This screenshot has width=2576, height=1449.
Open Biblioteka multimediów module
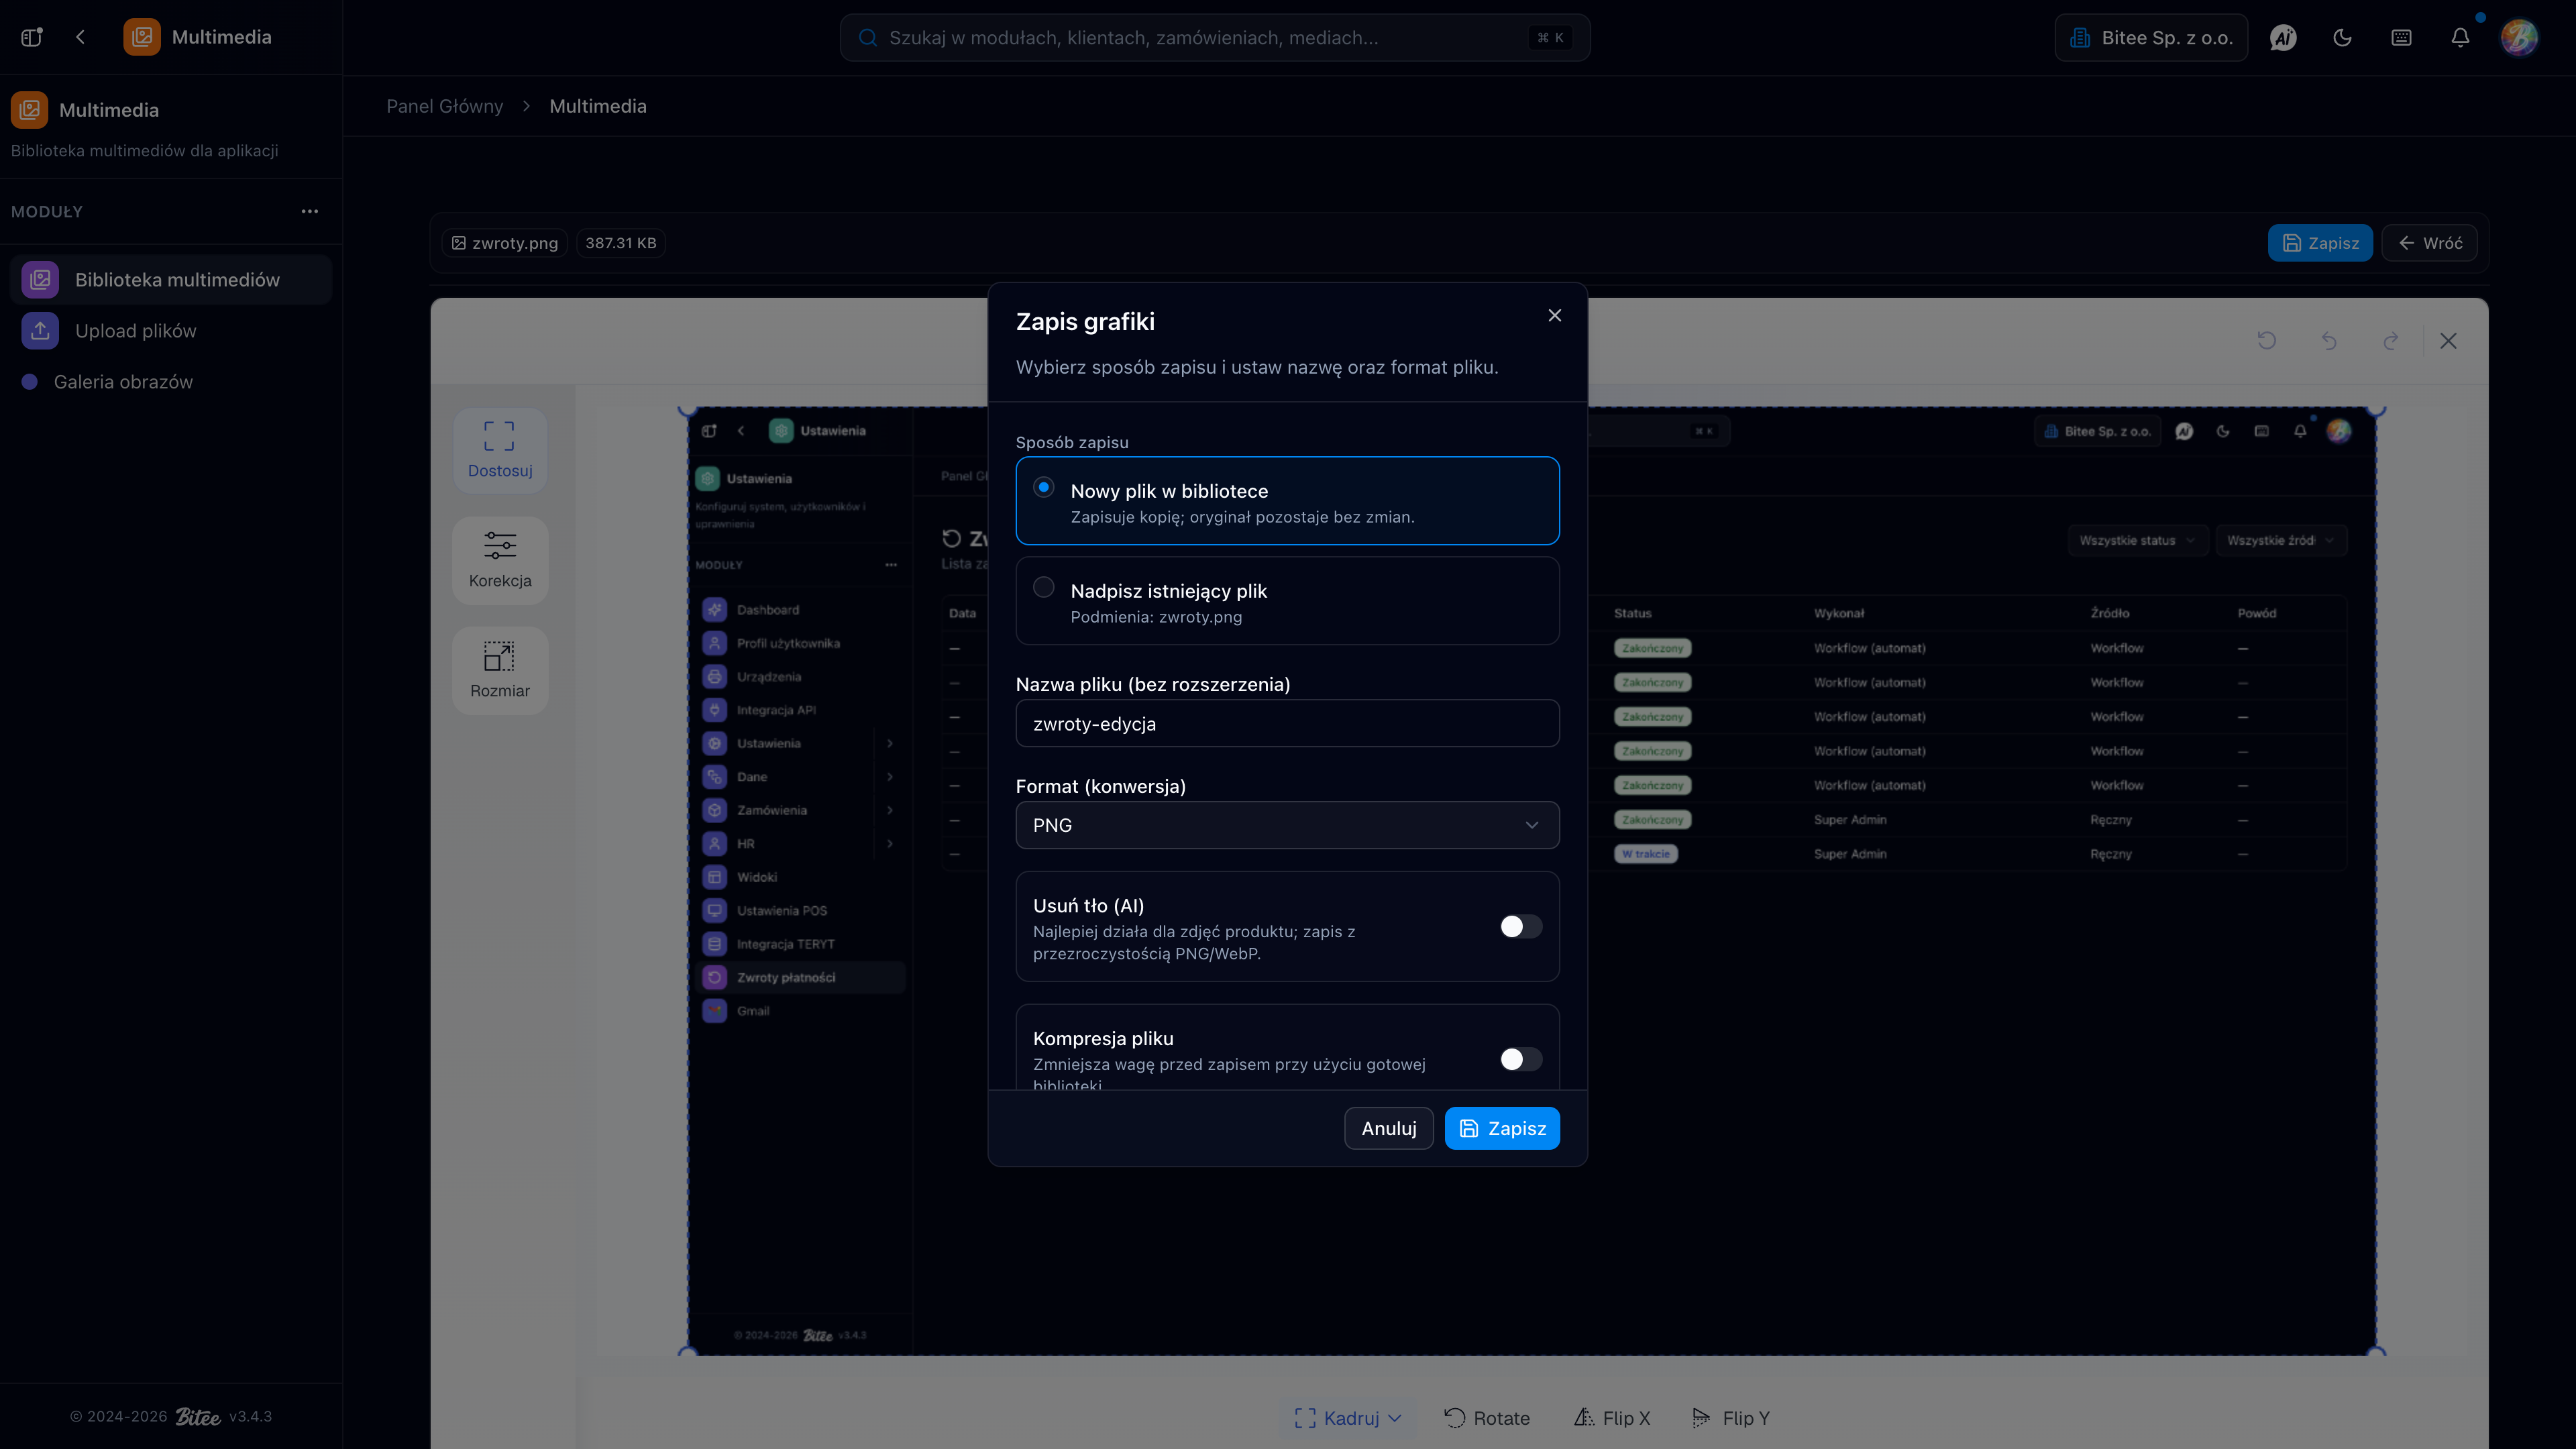pos(171,280)
